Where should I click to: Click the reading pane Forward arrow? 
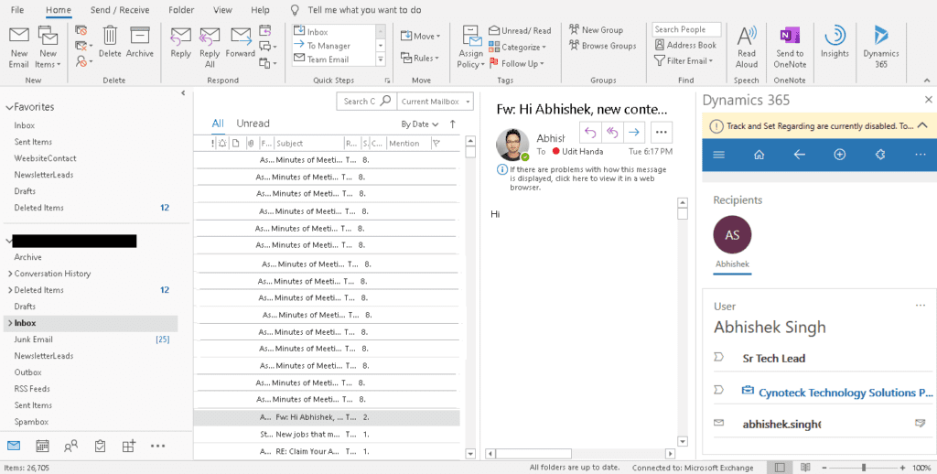(634, 132)
